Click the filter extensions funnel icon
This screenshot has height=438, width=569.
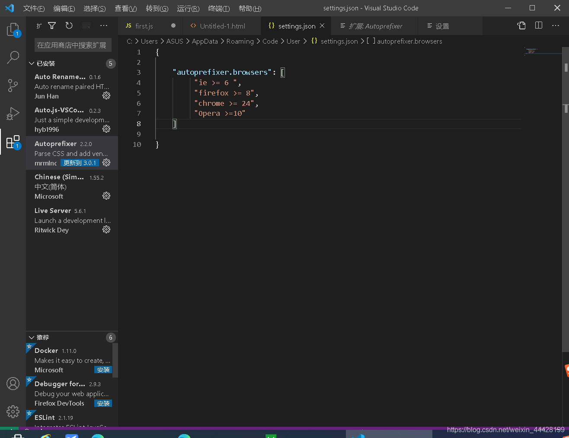point(52,26)
